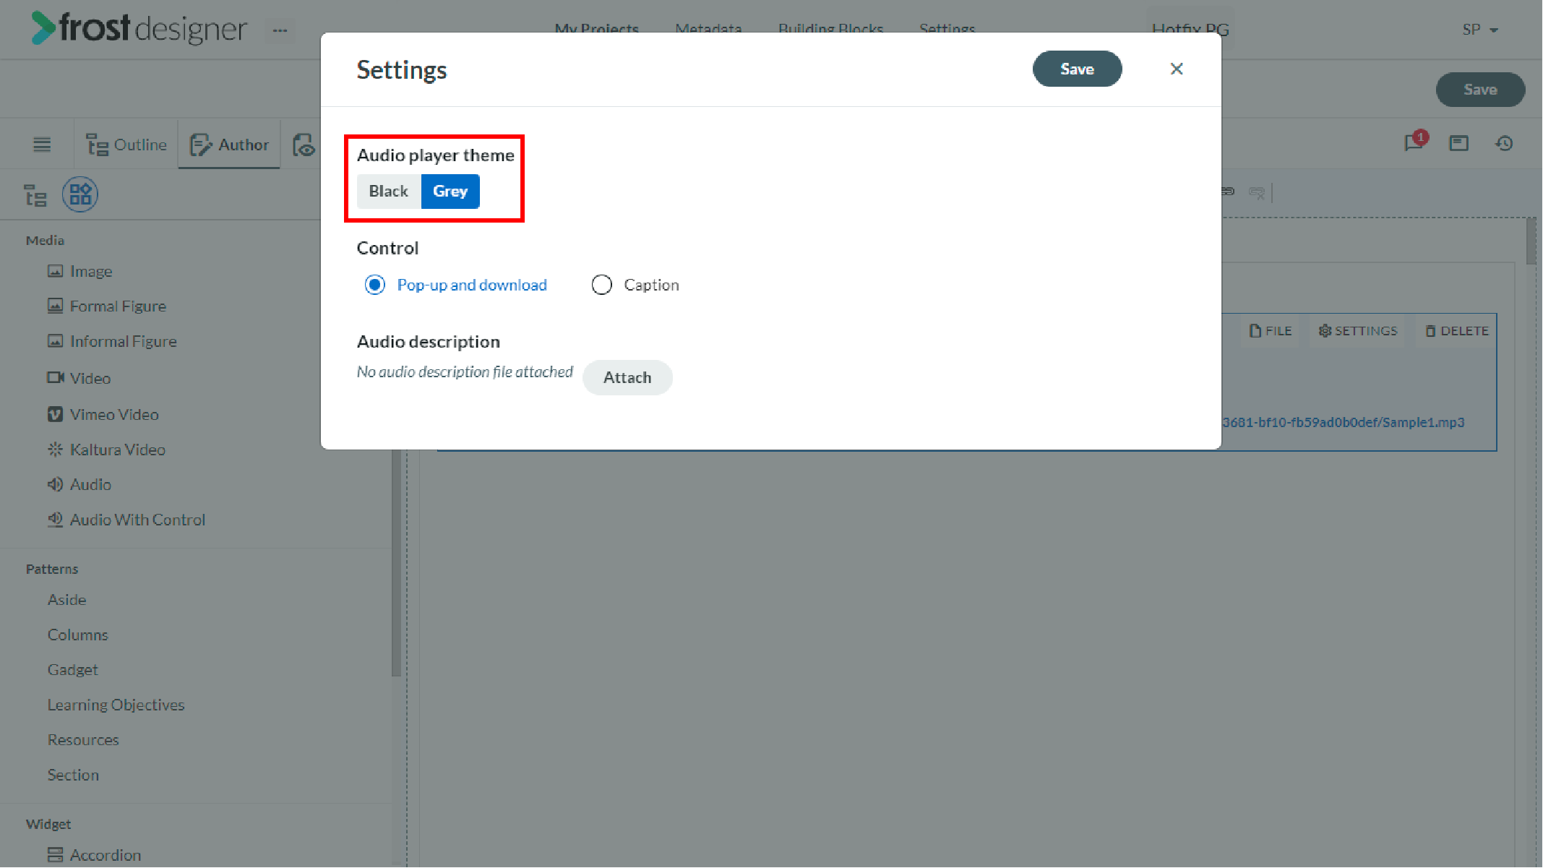Click the FILE button on audio block
1543x868 pixels.
(1271, 331)
